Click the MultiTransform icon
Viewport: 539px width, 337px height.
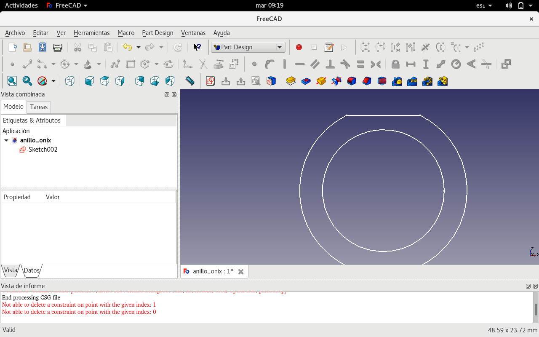point(443,81)
